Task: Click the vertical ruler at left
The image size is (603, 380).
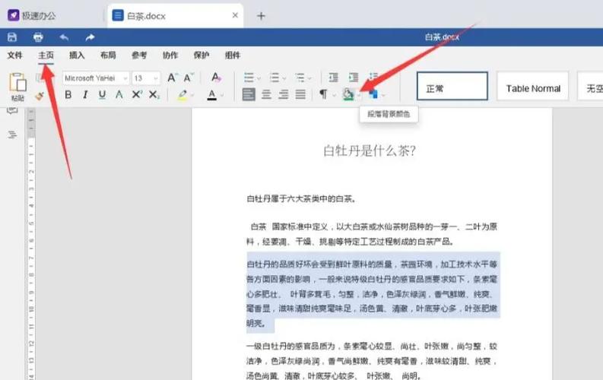Action: click(x=31, y=244)
